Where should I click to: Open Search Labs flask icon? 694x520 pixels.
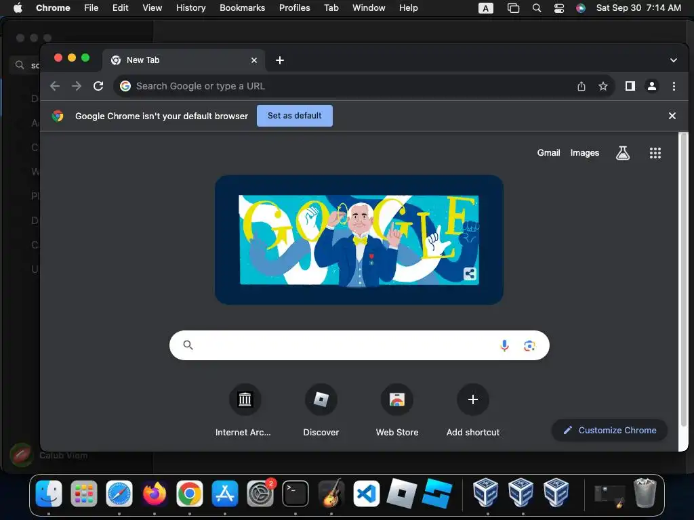[623, 153]
